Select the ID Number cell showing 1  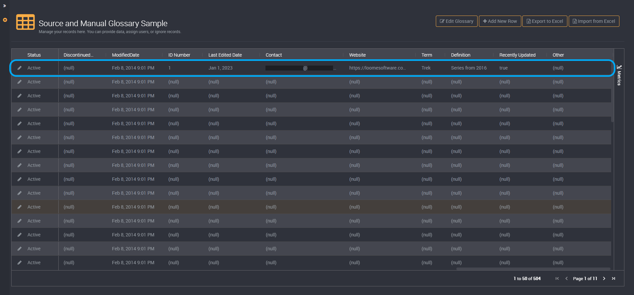(169, 68)
